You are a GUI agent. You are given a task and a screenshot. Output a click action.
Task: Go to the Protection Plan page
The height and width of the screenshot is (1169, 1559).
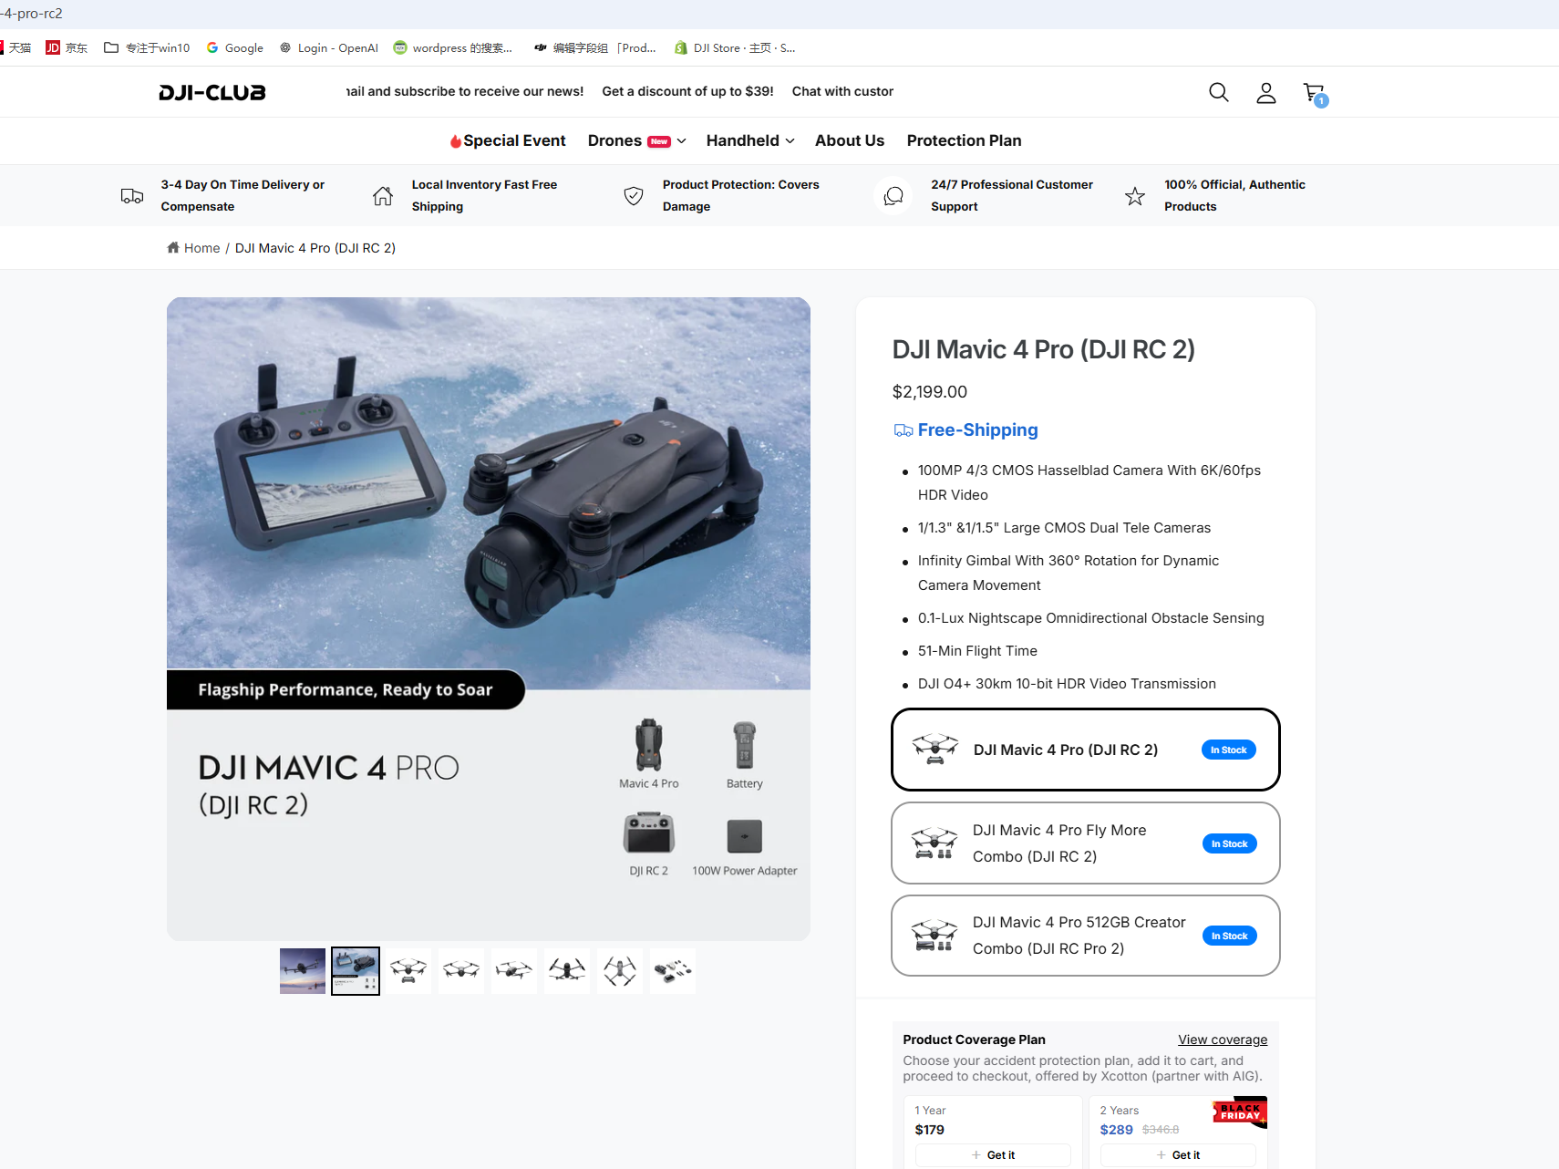[964, 140]
